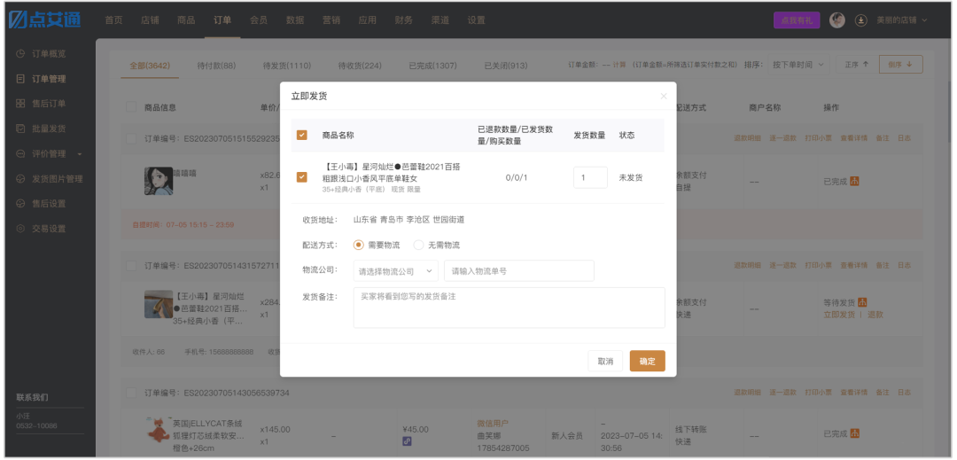The width and height of the screenshot is (957, 460).
Task: Click the 点艾通 logo
Action: point(44,19)
